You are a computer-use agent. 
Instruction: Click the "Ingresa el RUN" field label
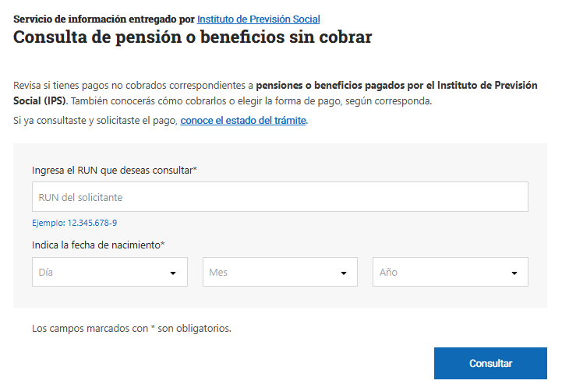pyautogui.click(x=114, y=170)
